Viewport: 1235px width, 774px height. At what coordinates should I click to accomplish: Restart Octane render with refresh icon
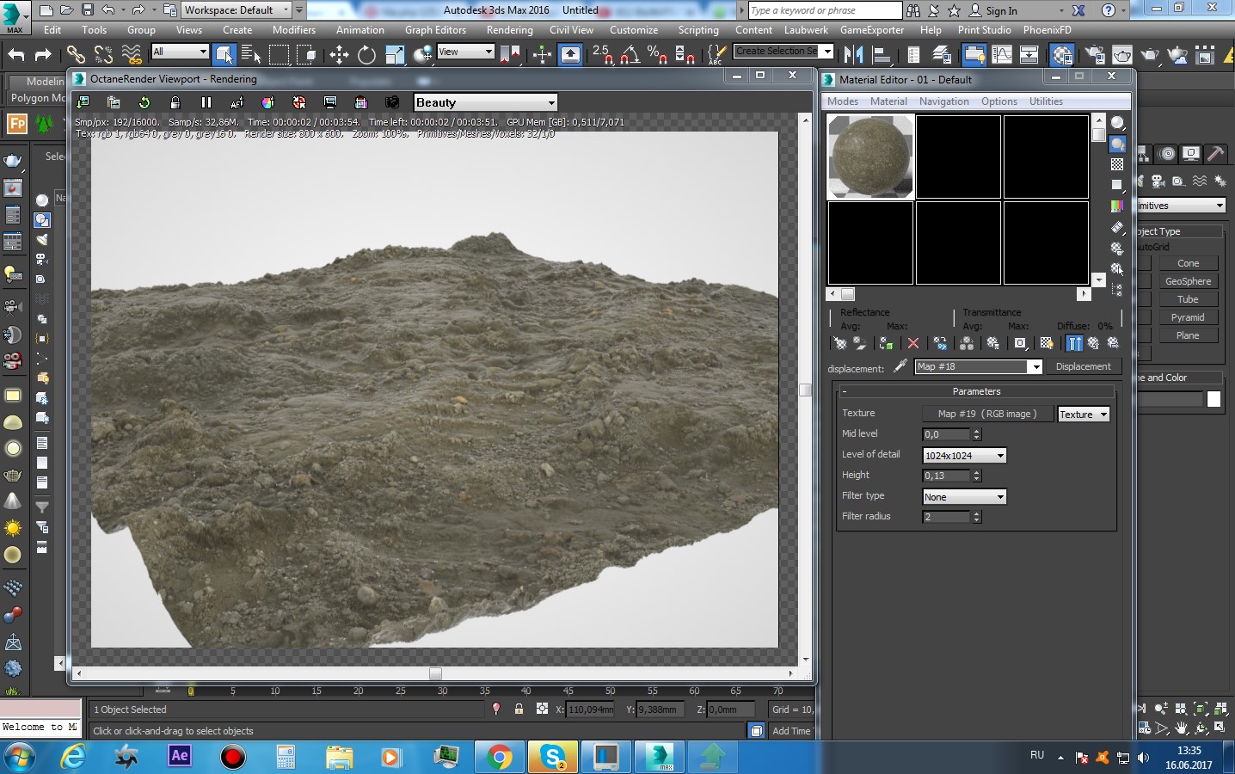[144, 102]
